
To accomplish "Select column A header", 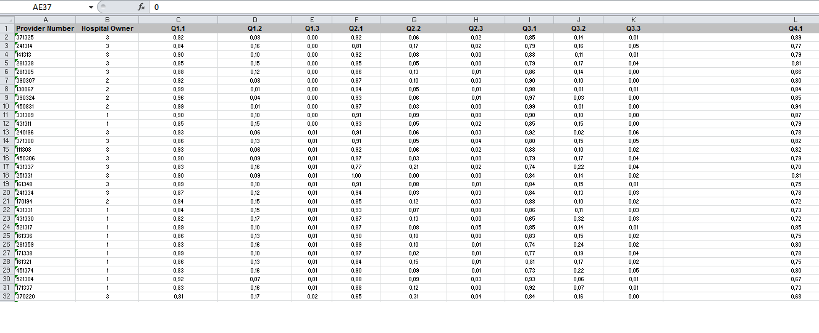I will [x=45, y=20].
